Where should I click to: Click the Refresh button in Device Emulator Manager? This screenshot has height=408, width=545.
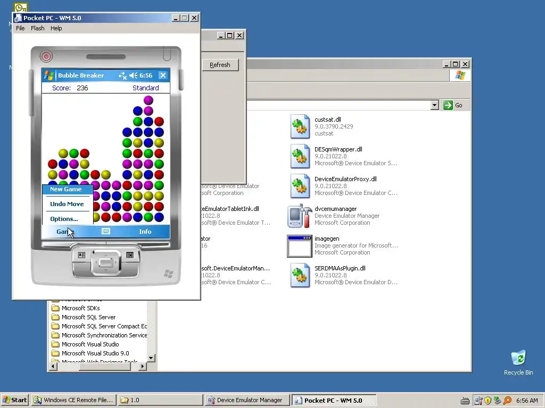point(220,65)
